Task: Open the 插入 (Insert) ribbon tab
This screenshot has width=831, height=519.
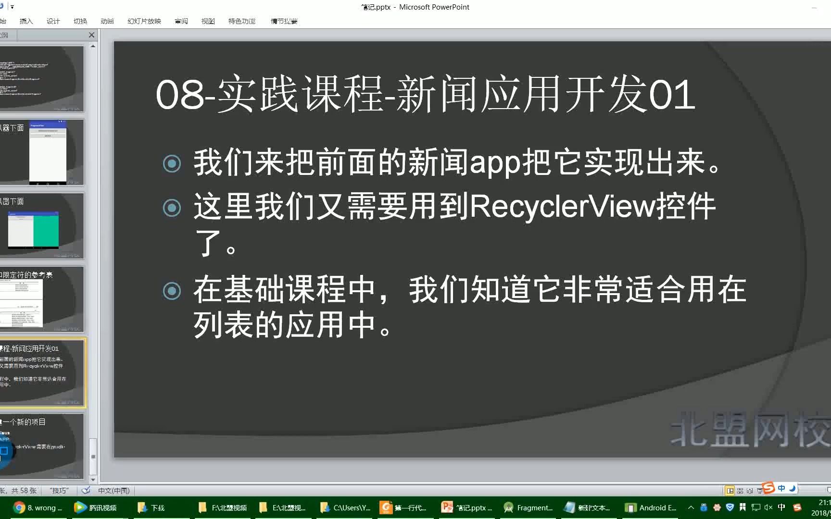Action: [x=26, y=21]
